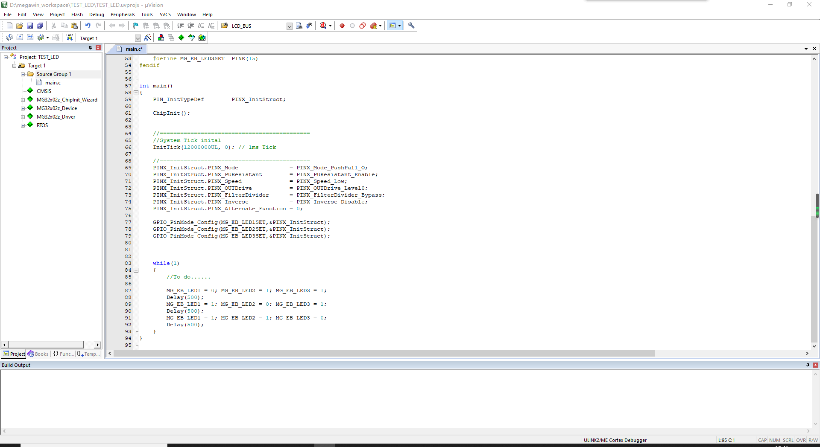Expand MG32x02z_ChipInit_Wizard node
The image size is (820, 447).
pyautogui.click(x=23, y=100)
